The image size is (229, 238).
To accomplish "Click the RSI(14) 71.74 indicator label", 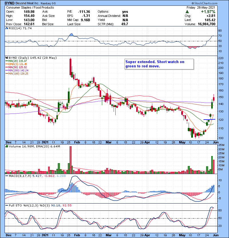I will (x=20, y=28).
